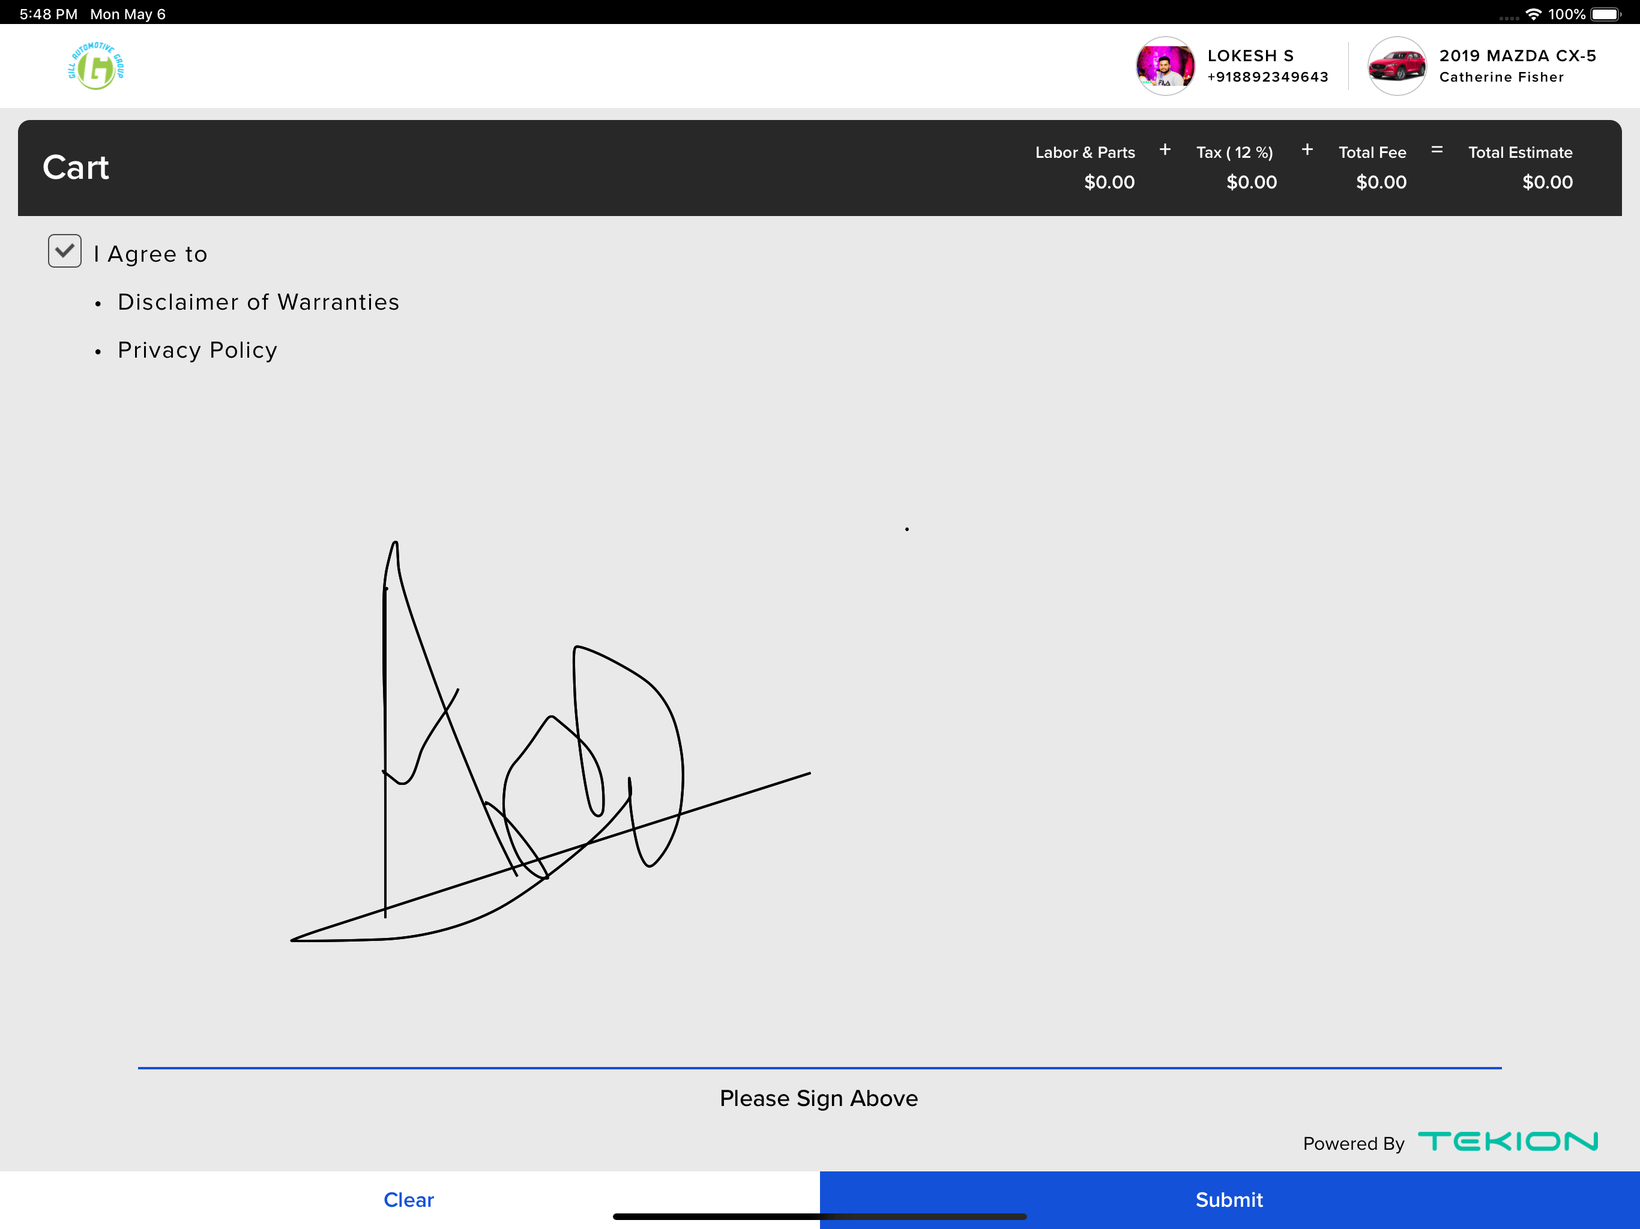Click the Gill Automotive Group logo
Screen dimensions: 1640x1229
[x=95, y=66]
